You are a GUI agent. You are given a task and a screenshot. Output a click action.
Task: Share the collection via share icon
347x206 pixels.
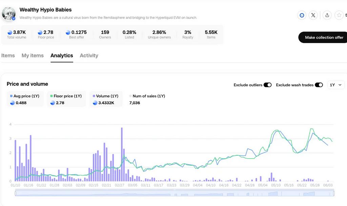327,15
